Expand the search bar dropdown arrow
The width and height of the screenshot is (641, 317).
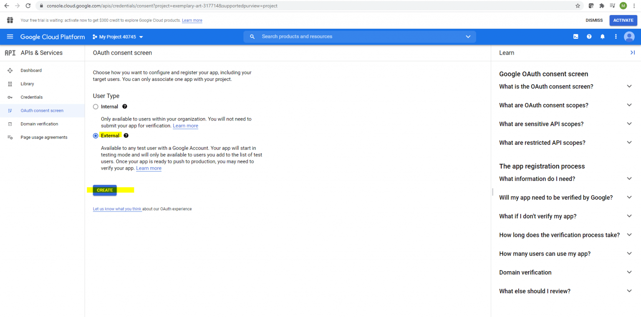pyautogui.click(x=468, y=37)
